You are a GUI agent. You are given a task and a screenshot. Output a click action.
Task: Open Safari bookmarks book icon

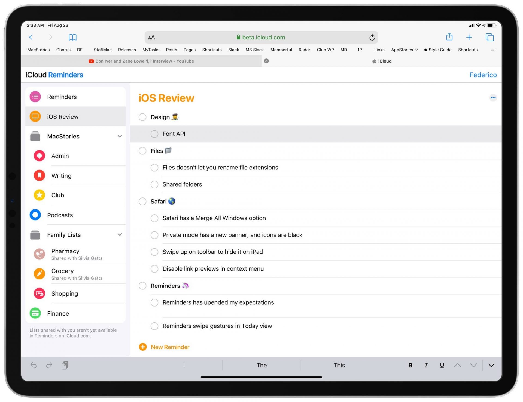click(x=72, y=37)
